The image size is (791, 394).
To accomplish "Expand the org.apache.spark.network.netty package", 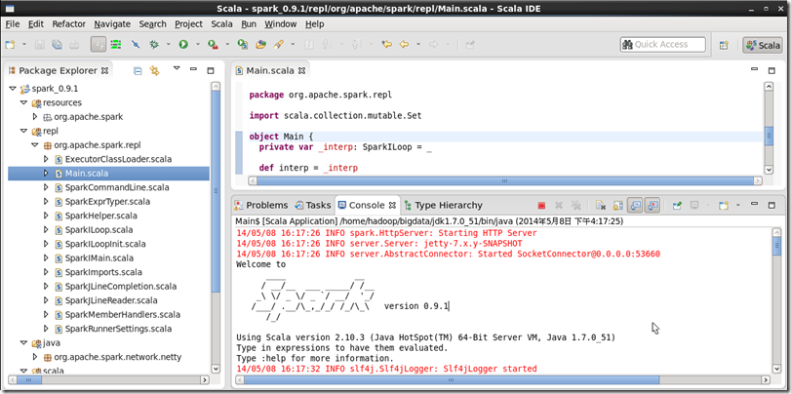I will point(35,357).
